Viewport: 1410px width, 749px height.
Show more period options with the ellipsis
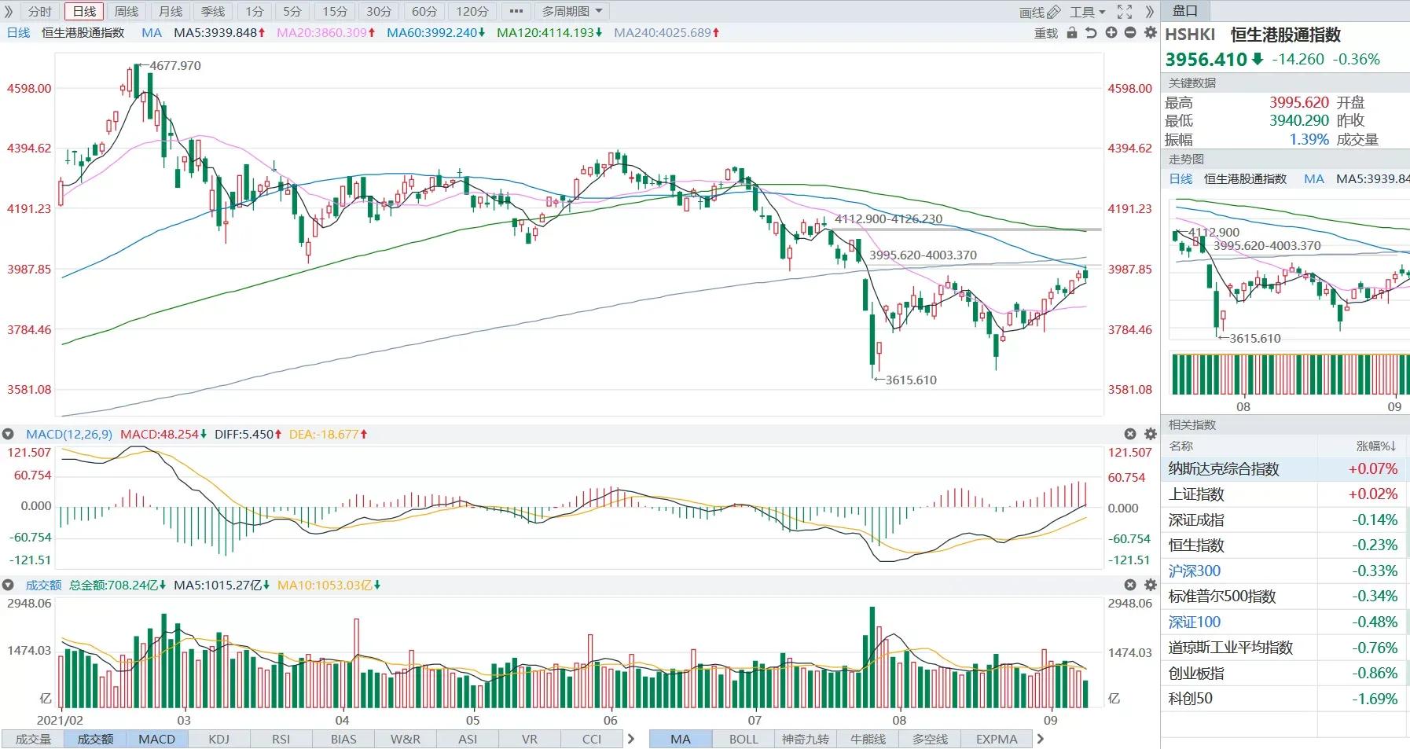pos(516,12)
